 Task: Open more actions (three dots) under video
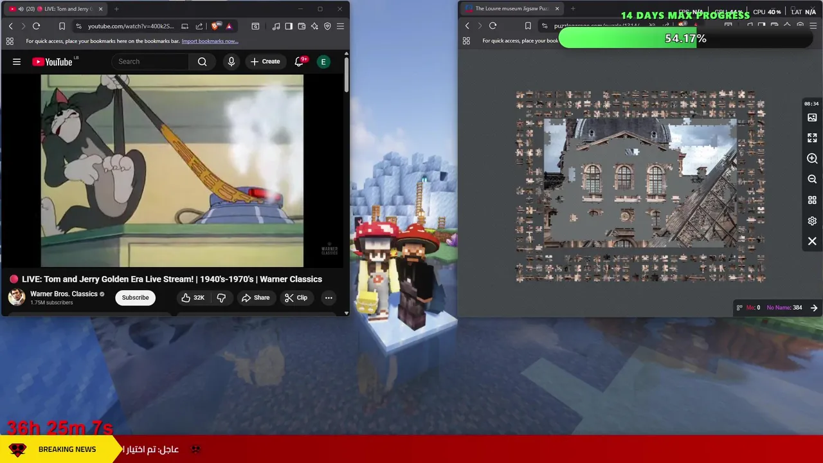tap(329, 298)
